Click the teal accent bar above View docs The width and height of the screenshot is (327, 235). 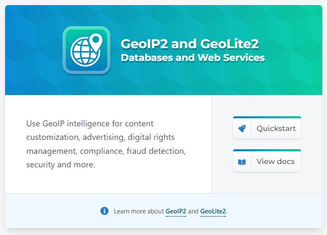tap(267, 150)
